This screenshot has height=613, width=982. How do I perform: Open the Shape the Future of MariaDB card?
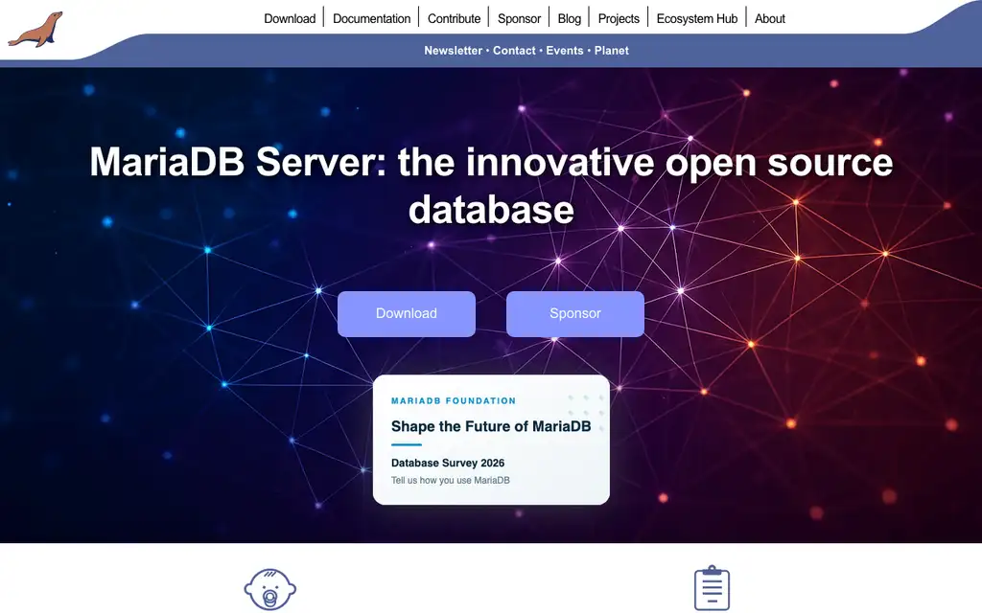point(491,440)
